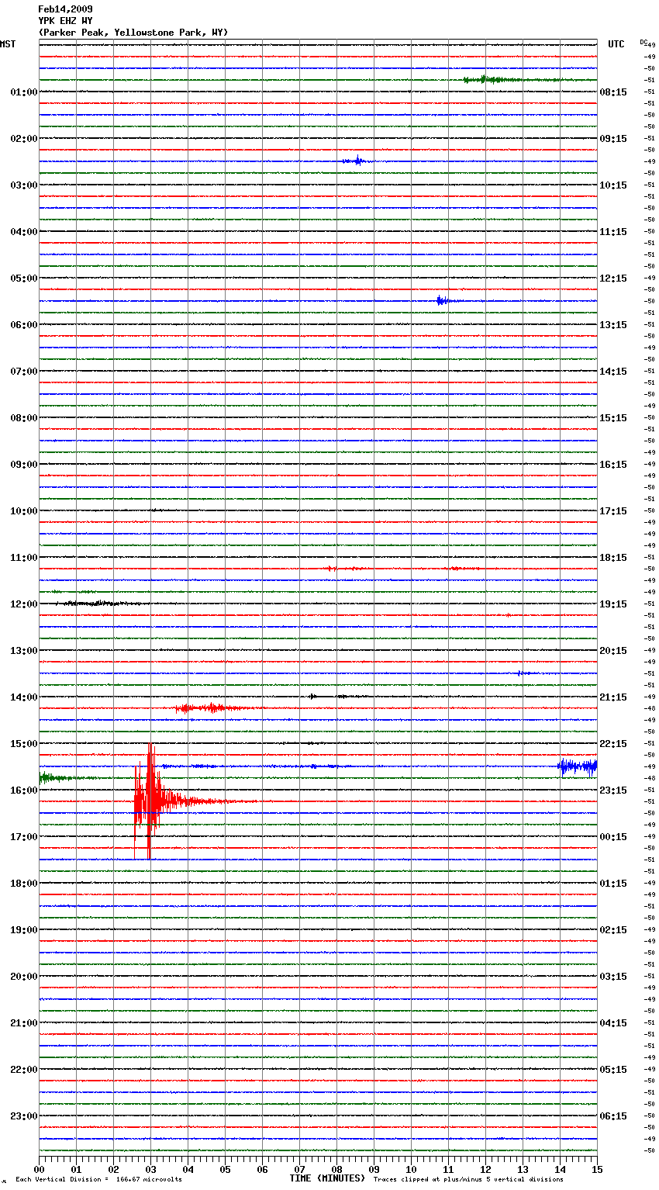Click the 06:15 UTC row label
This screenshot has width=659, height=1190.
613,1116
